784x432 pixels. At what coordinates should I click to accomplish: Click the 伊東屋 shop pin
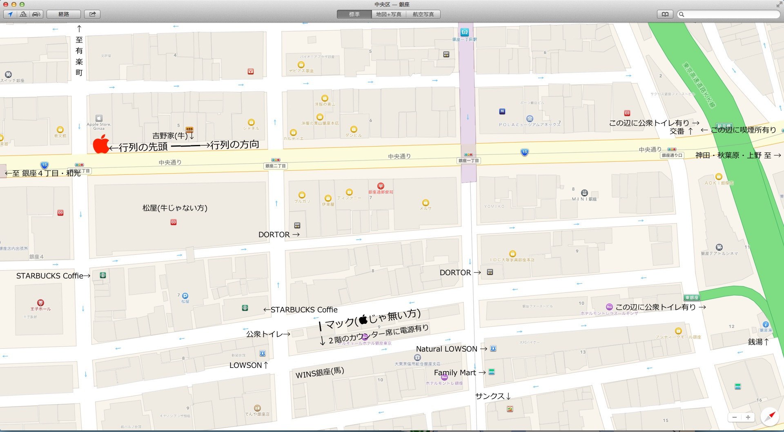pyautogui.click(x=327, y=198)
